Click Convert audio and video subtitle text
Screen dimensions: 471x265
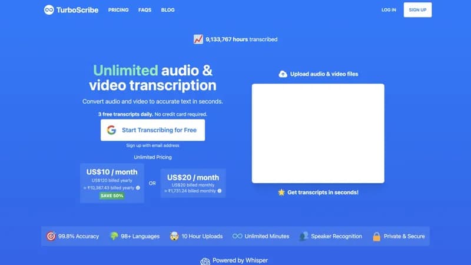tap(152, 101)
